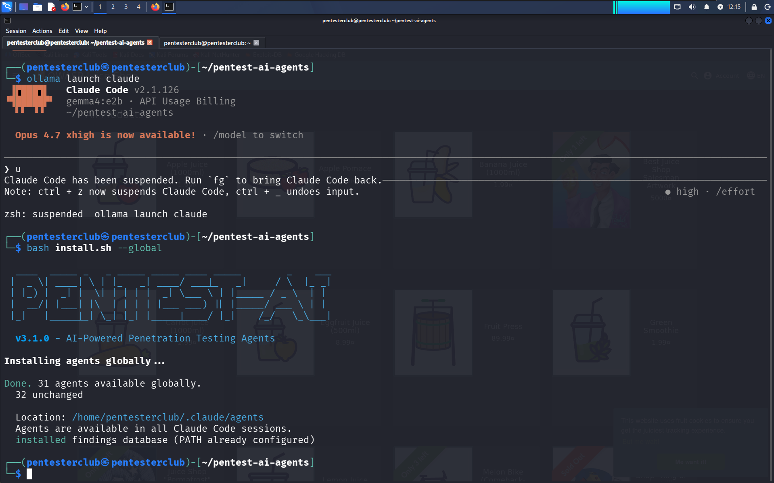This screenshot has height=483, width=774.
Task: Close the terminal window with blue X
Action: click(x=768, y=21)
